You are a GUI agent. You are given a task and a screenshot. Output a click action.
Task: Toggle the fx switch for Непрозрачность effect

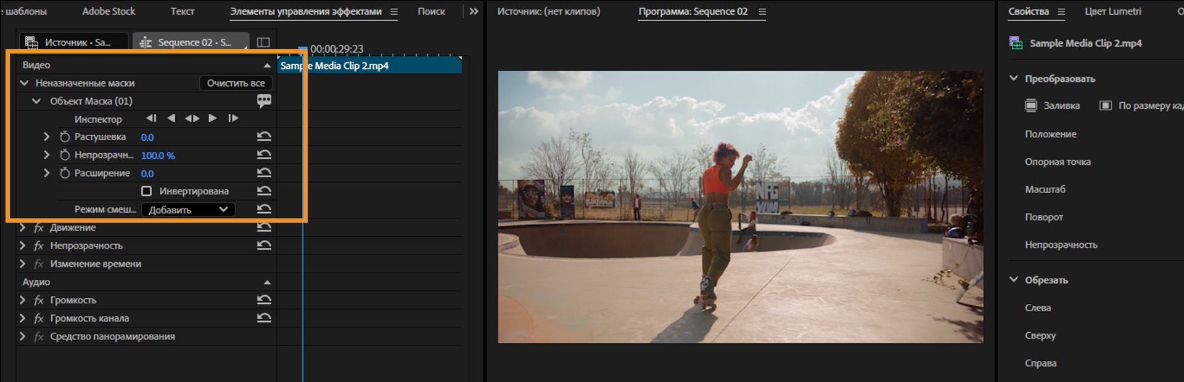pos(39,245)
